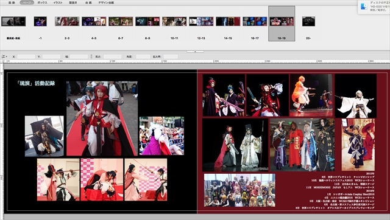
Task: Select page spread 10-11 thumbnail
Action: click(174, 21)
